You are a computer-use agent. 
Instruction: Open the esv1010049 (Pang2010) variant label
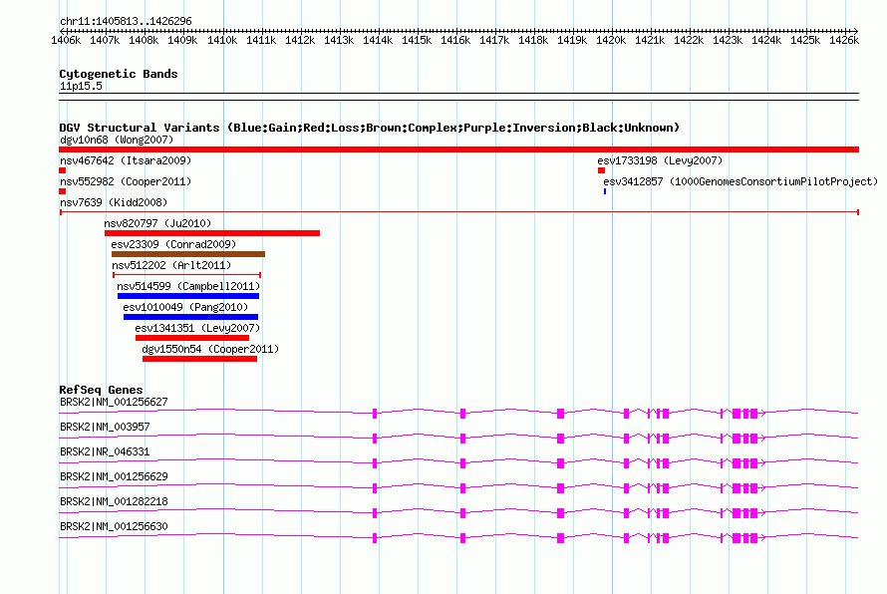pos(185,307)
